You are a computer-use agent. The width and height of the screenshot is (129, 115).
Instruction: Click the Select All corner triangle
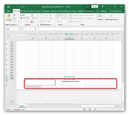point(8,35)
